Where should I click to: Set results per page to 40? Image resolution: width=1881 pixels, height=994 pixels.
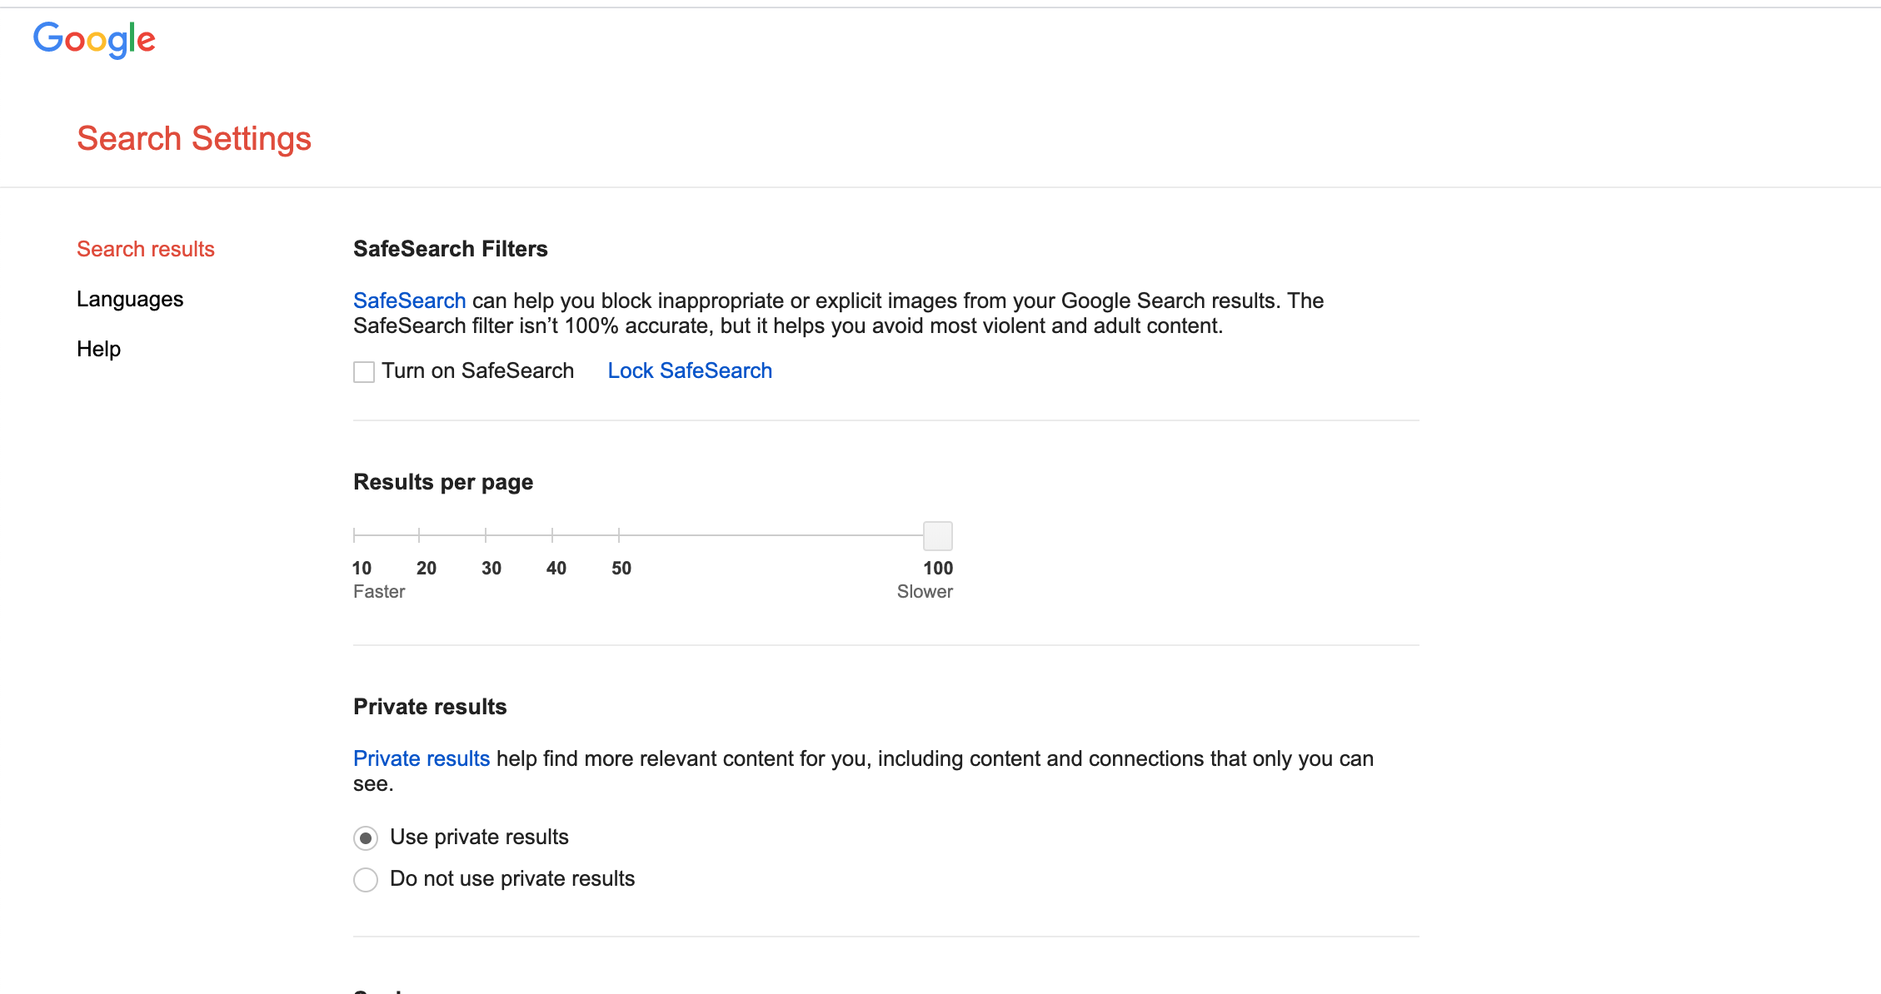pos(552,535)
